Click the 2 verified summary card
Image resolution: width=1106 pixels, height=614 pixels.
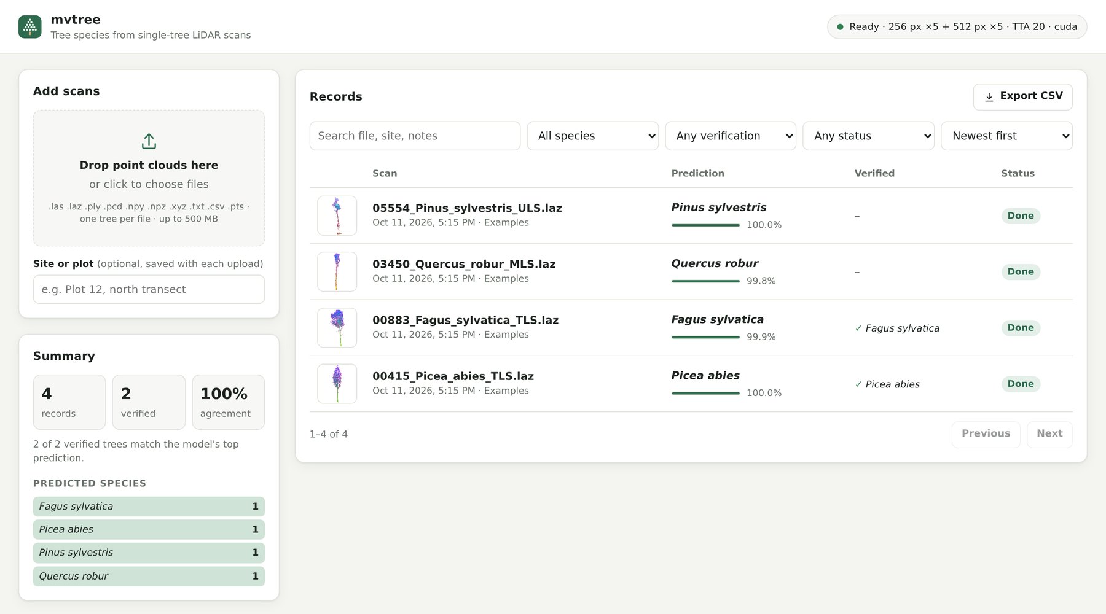(x=149, y=402)
